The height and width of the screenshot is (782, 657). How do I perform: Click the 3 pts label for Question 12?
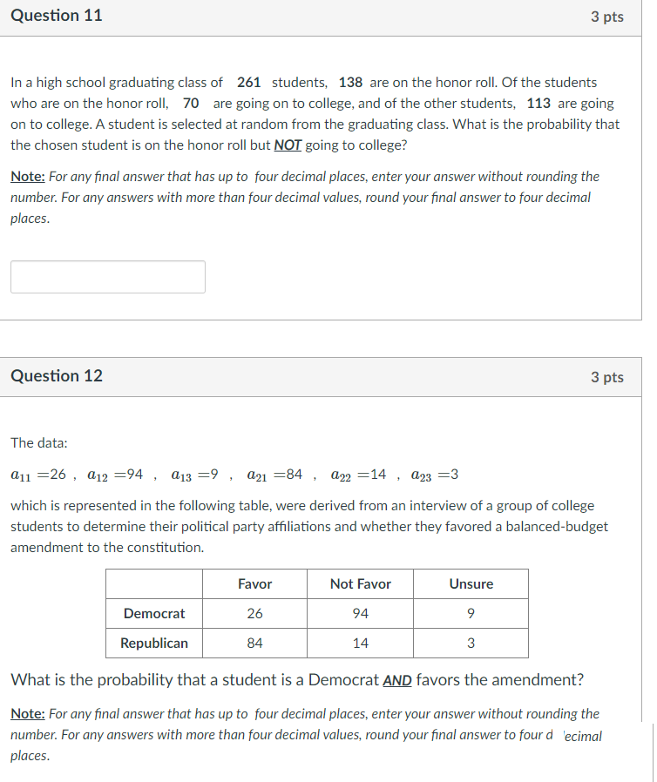point(607,377)
